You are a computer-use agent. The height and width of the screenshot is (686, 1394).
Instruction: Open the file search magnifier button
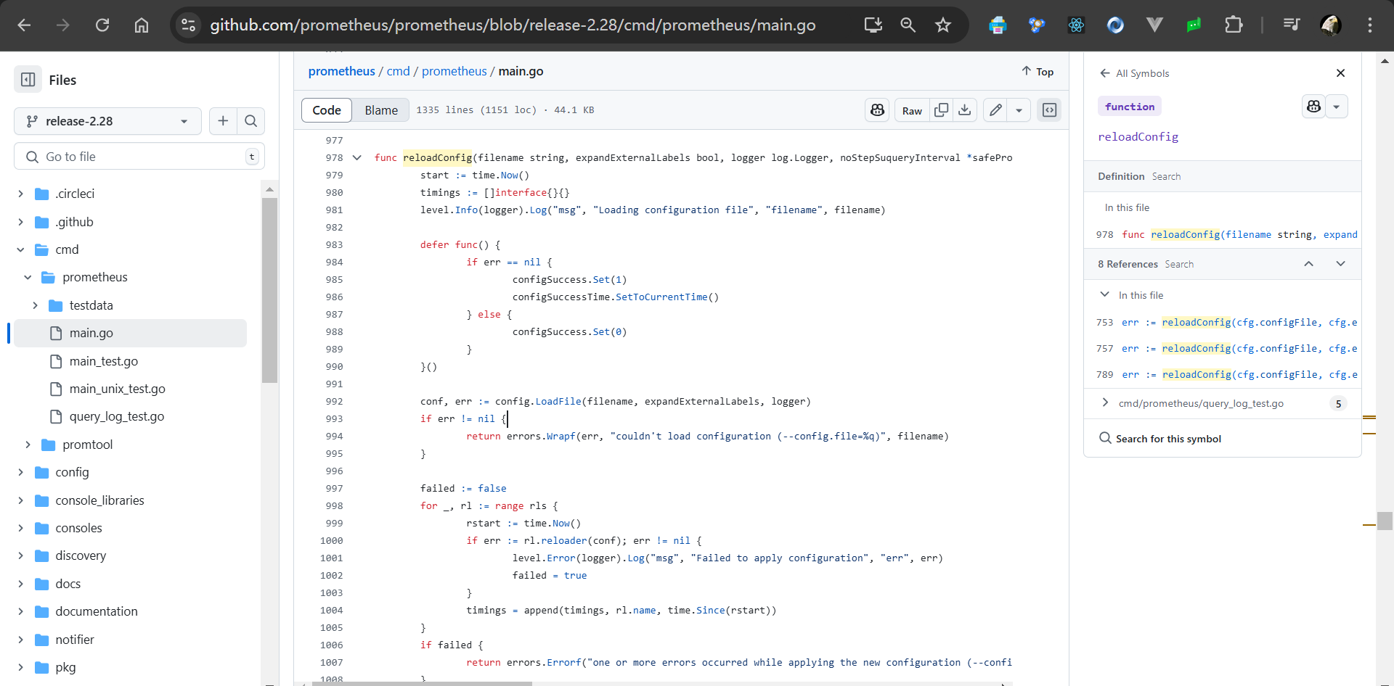coord(251,121)
